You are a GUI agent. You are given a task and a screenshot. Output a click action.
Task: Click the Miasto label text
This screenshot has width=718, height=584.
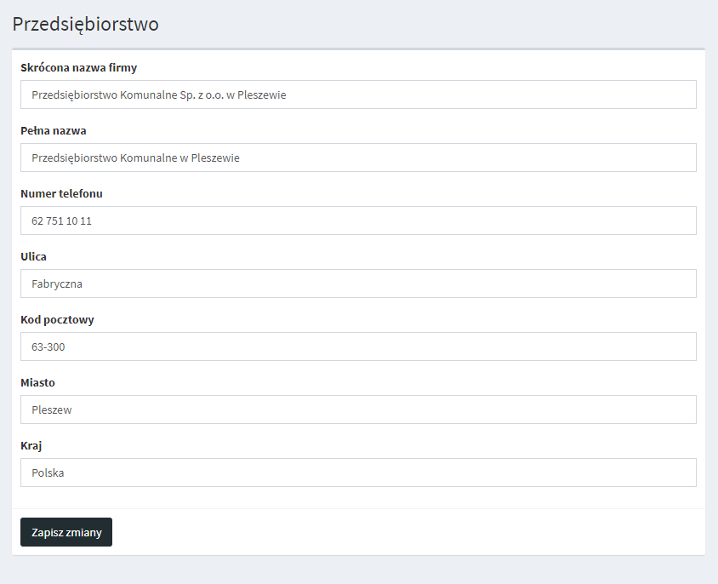37,383
